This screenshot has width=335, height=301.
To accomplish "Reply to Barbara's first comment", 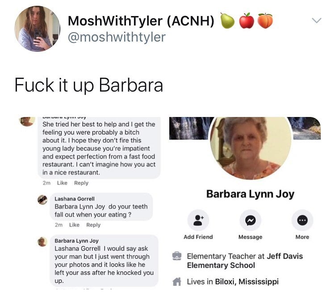I will point(81,183).
